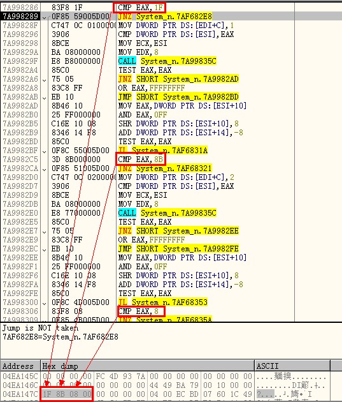342x402 pixels.
Task: Click TEST EAX,EAX at address 7A9982BD
Action: point(145,142)
